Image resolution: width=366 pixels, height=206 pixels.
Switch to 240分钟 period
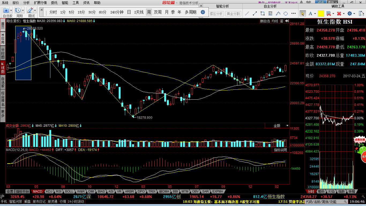(117, 12)
